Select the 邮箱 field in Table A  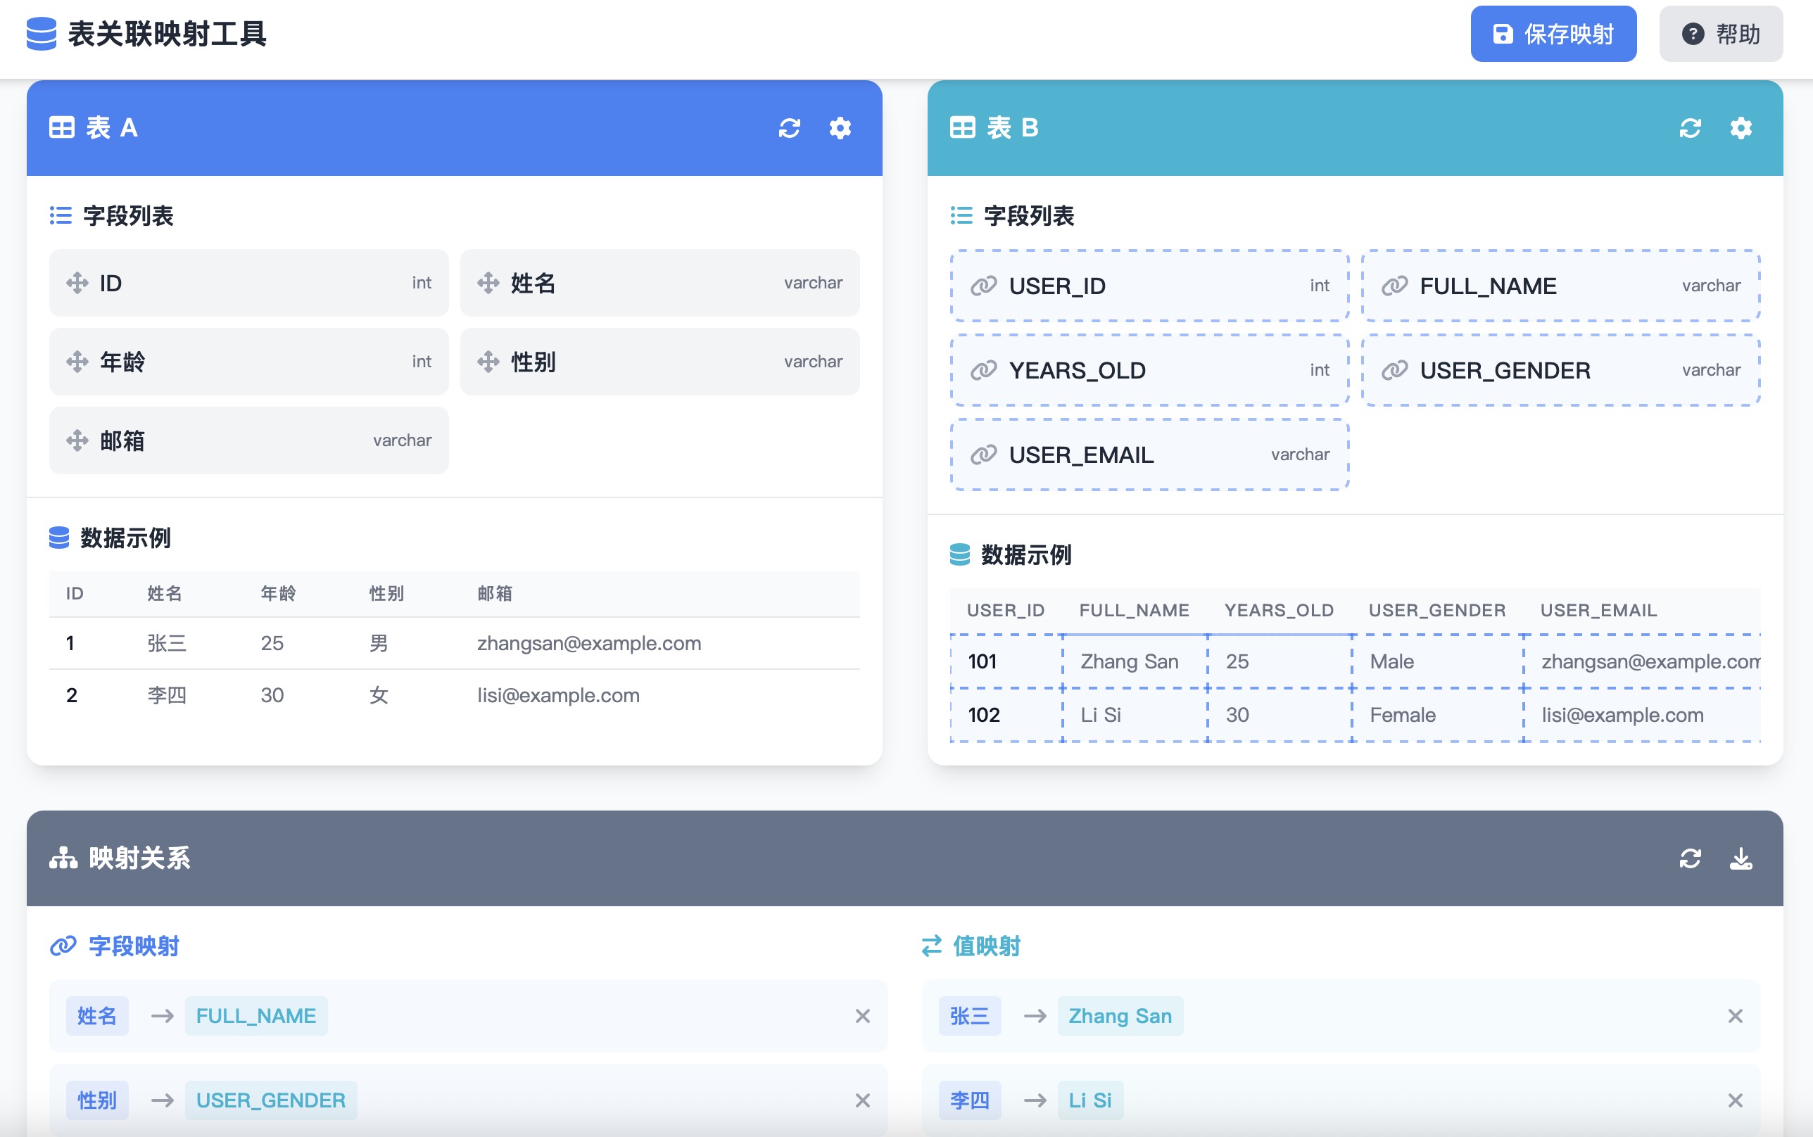coord(248,440)
